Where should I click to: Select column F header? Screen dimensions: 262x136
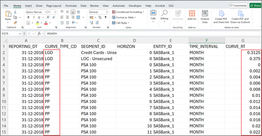pyautogui.click(x=207, y=41)
